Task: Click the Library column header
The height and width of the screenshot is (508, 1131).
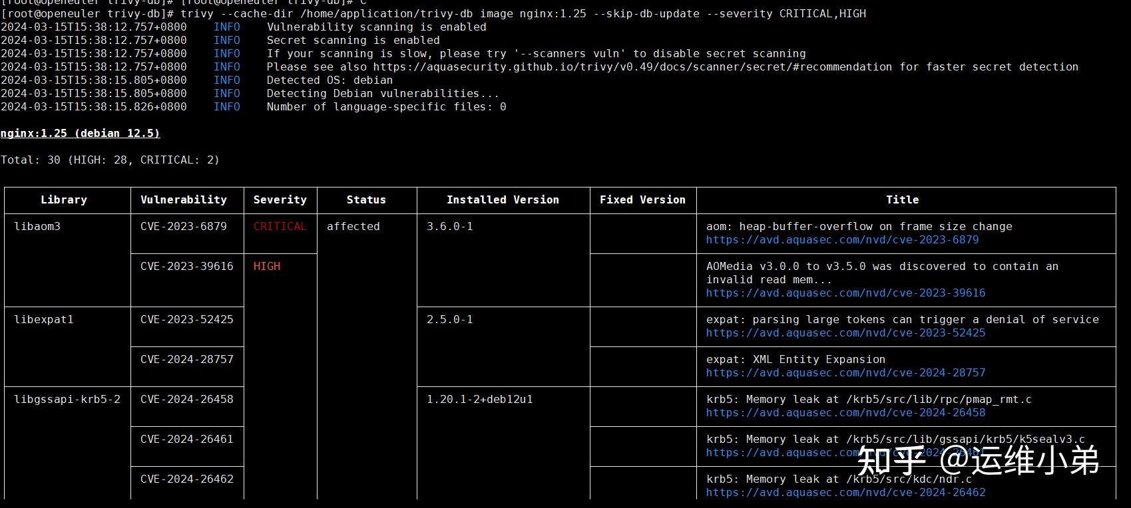Action: pos(64,199)
